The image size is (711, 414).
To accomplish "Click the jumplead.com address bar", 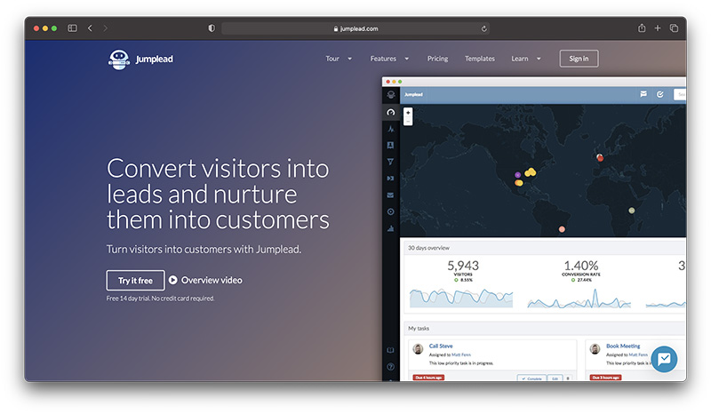I will click(355, 28).
